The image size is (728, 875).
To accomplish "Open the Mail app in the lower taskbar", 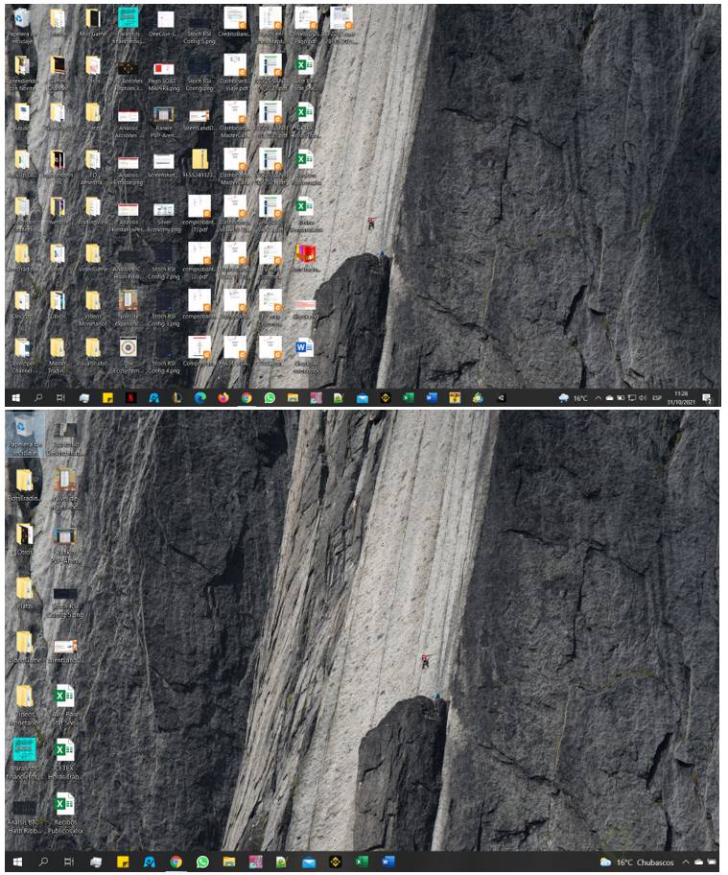I will 309,862.
